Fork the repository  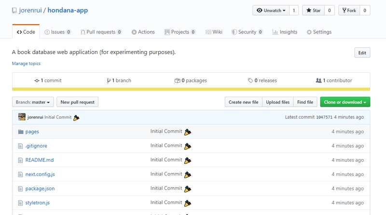click(349, 10)
